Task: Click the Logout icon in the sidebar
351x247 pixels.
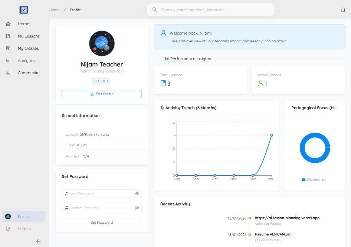Action: (x=8, y=229)
